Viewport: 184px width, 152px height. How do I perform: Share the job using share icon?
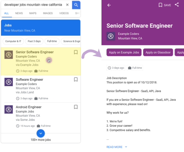point(177,5)
